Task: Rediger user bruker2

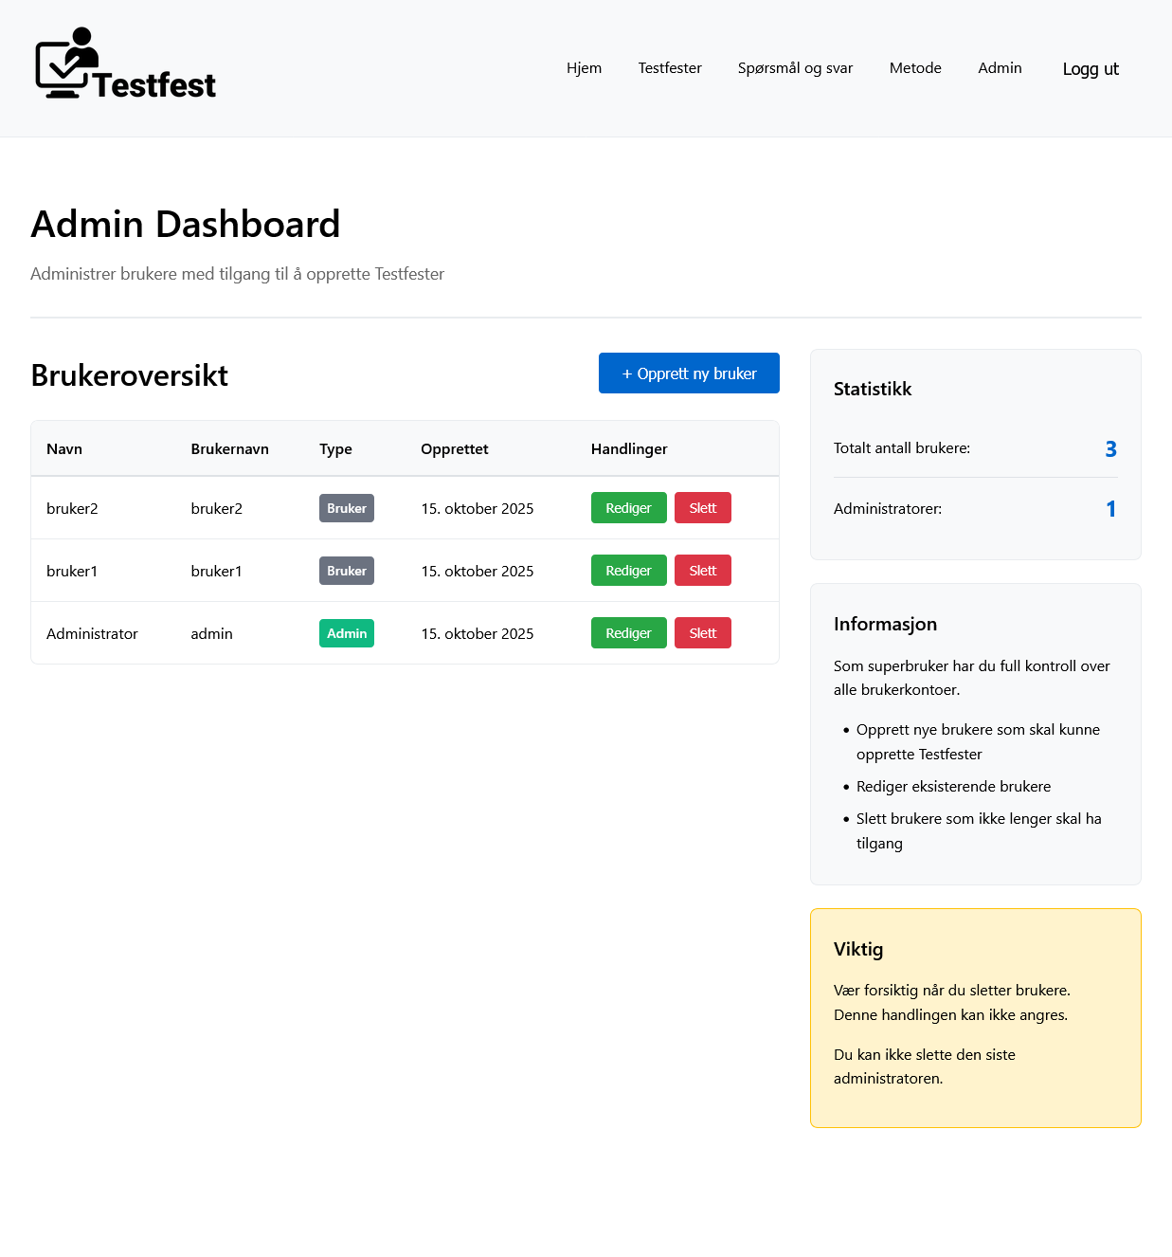Action: 628,507
